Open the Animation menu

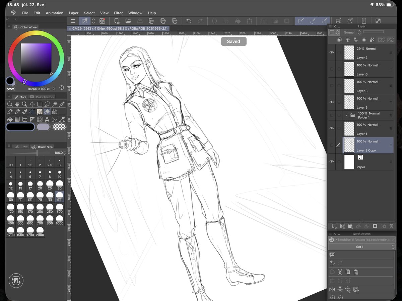click(55, 13)
